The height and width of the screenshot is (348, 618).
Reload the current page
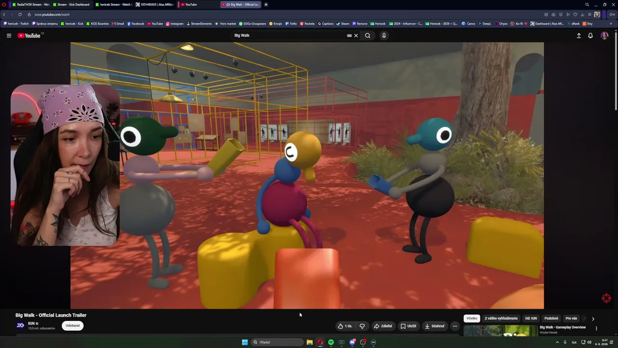(20, 14)
